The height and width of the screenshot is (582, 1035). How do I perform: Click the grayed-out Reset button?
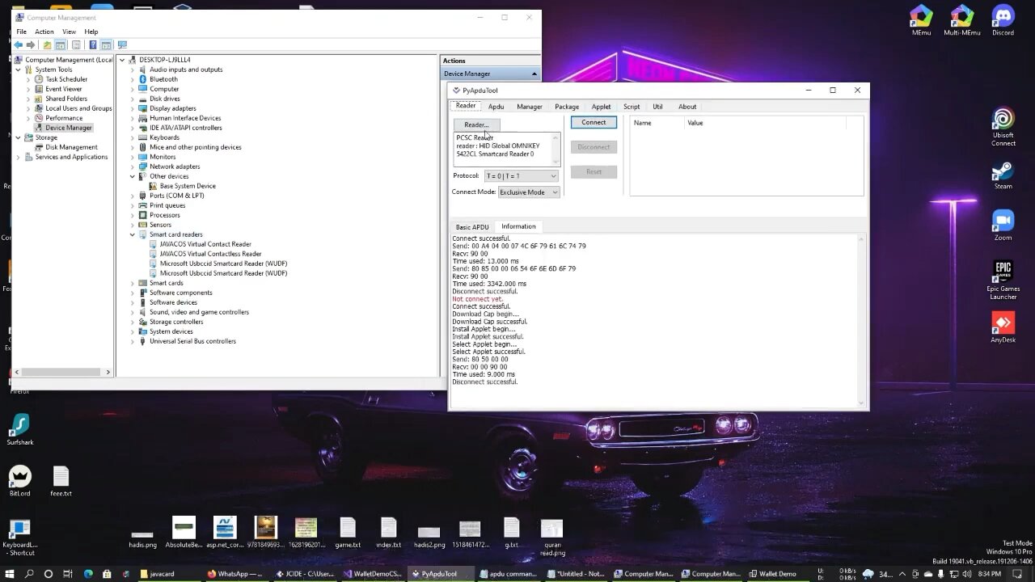(x=594, y=171)
